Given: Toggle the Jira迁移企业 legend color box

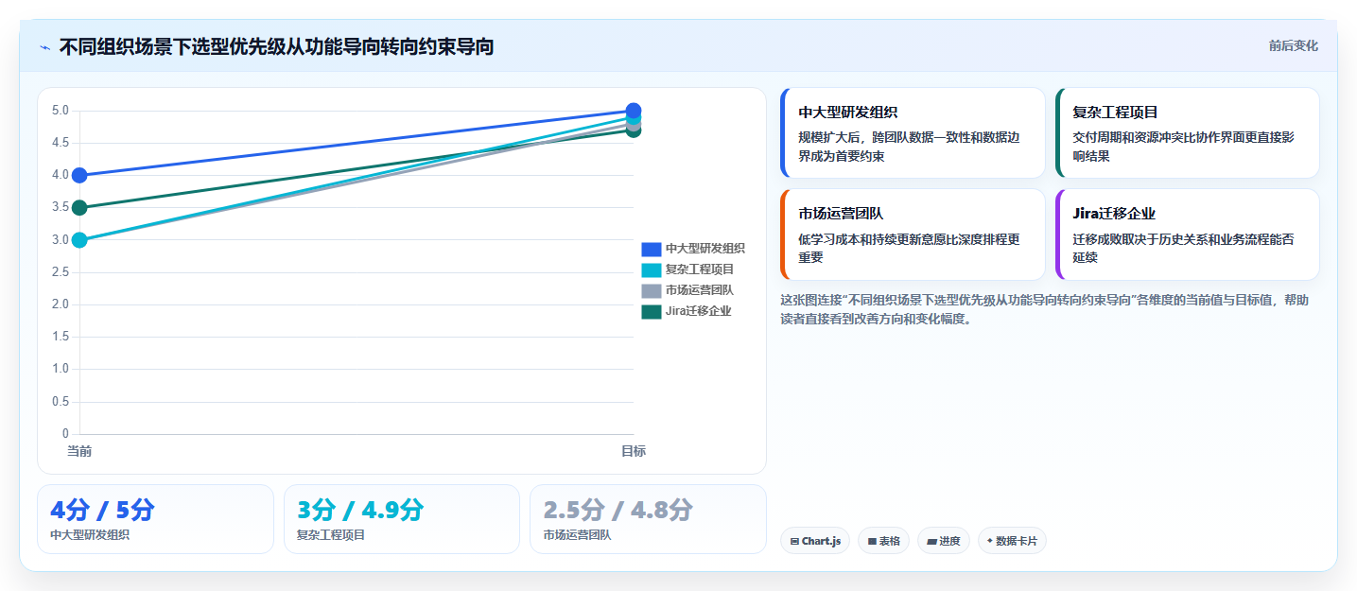Looking at the screenshot, I should 652,311.
